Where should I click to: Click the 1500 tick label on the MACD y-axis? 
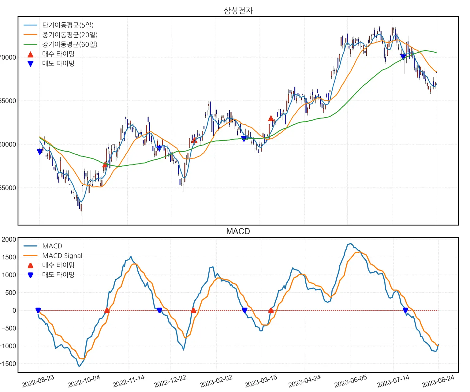click(9, 257)
